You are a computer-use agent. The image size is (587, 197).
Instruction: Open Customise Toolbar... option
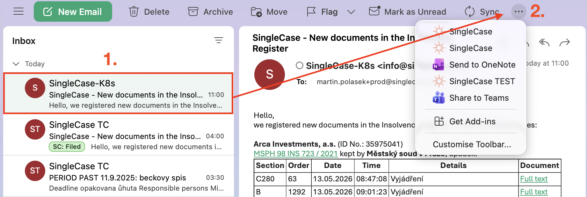pos(472,144)
